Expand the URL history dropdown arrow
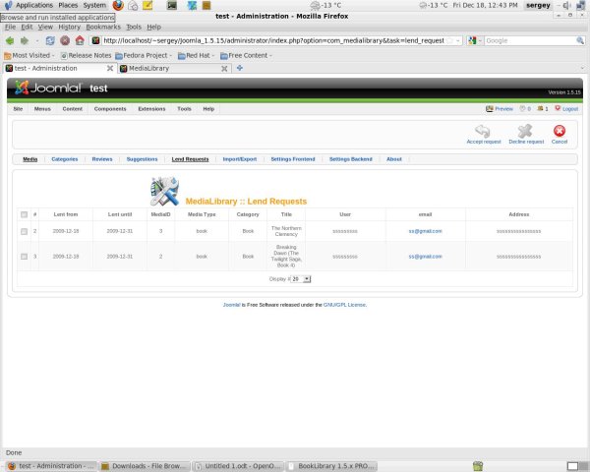This screenshot has width=590, height=472. coord(458,40)
